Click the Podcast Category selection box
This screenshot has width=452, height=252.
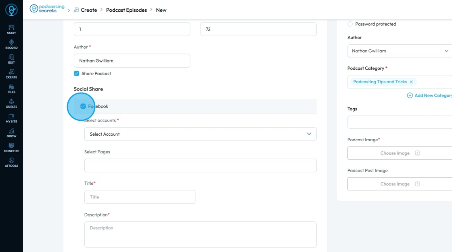click(x=432, y=82)
